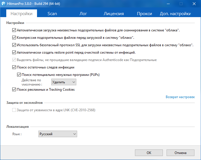This screenshot has width=201, height=160.
Task: Toggle PUPs search checkbox
Action: tap(19, 75)
